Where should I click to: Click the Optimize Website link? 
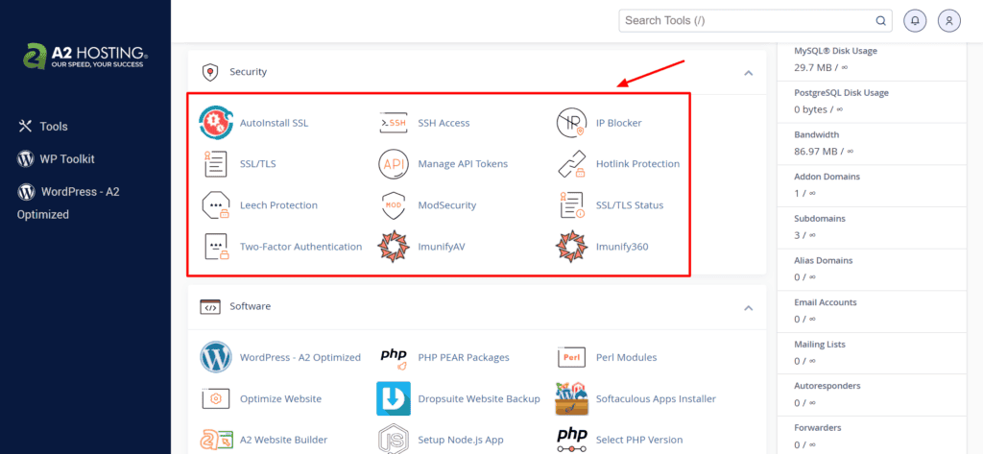(x=280, y=399)
